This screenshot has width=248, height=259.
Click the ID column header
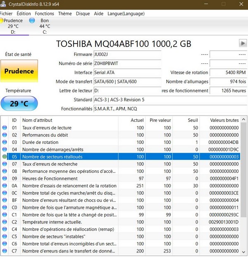(14, 120)
